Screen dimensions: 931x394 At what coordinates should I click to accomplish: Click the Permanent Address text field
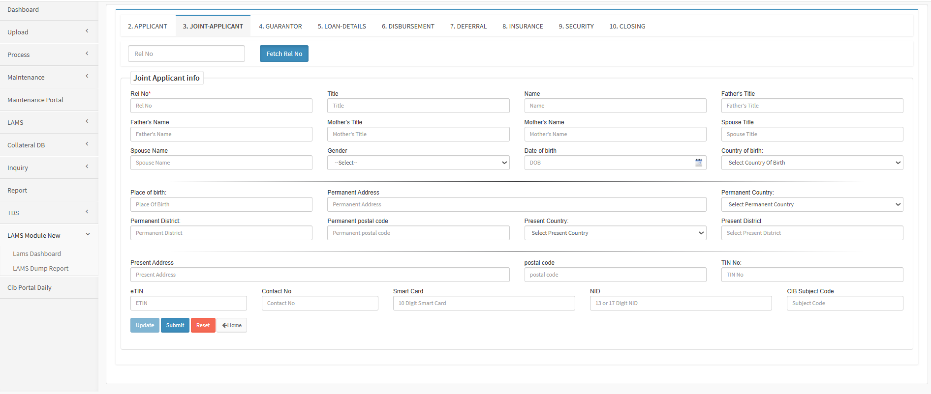pos(516,204)
